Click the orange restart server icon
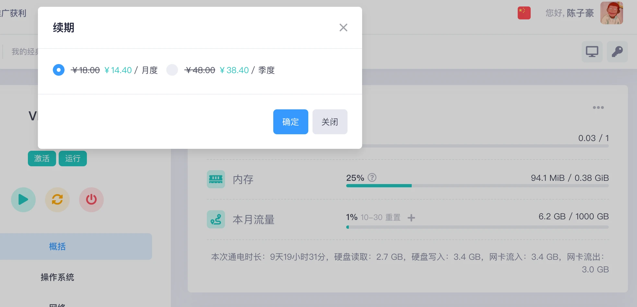The height and width of the screenshot is (307, 637). click(x=57, y=200)
